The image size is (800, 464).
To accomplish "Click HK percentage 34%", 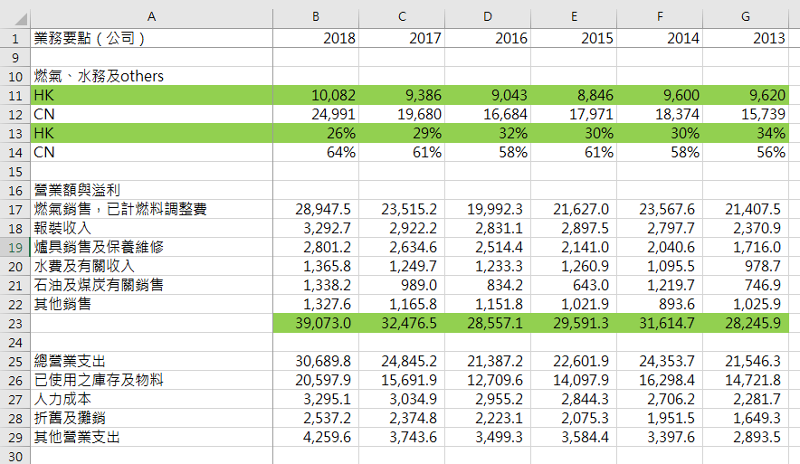I will click(746, 133).
